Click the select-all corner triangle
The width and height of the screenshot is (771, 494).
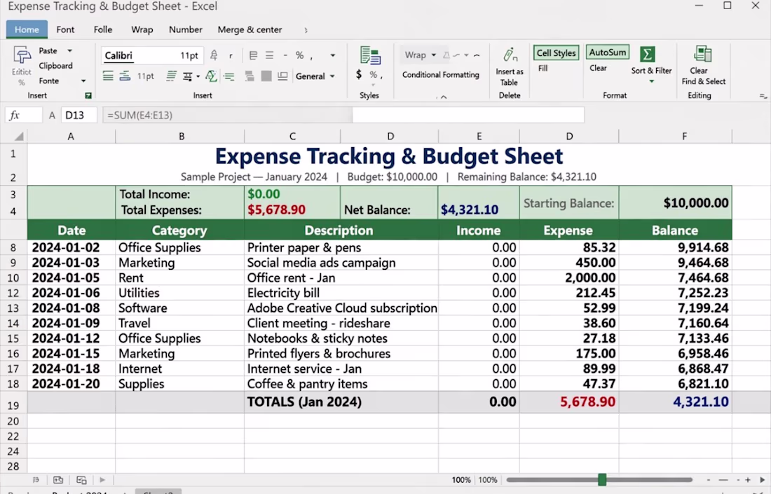tap(19, 136)
